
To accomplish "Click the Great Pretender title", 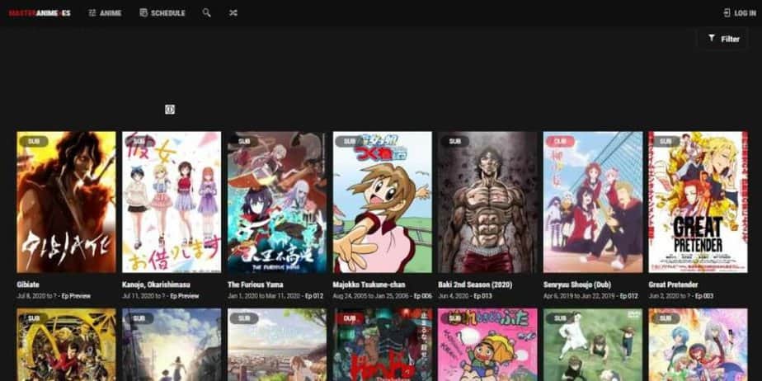I will click(x=673, y=285).
